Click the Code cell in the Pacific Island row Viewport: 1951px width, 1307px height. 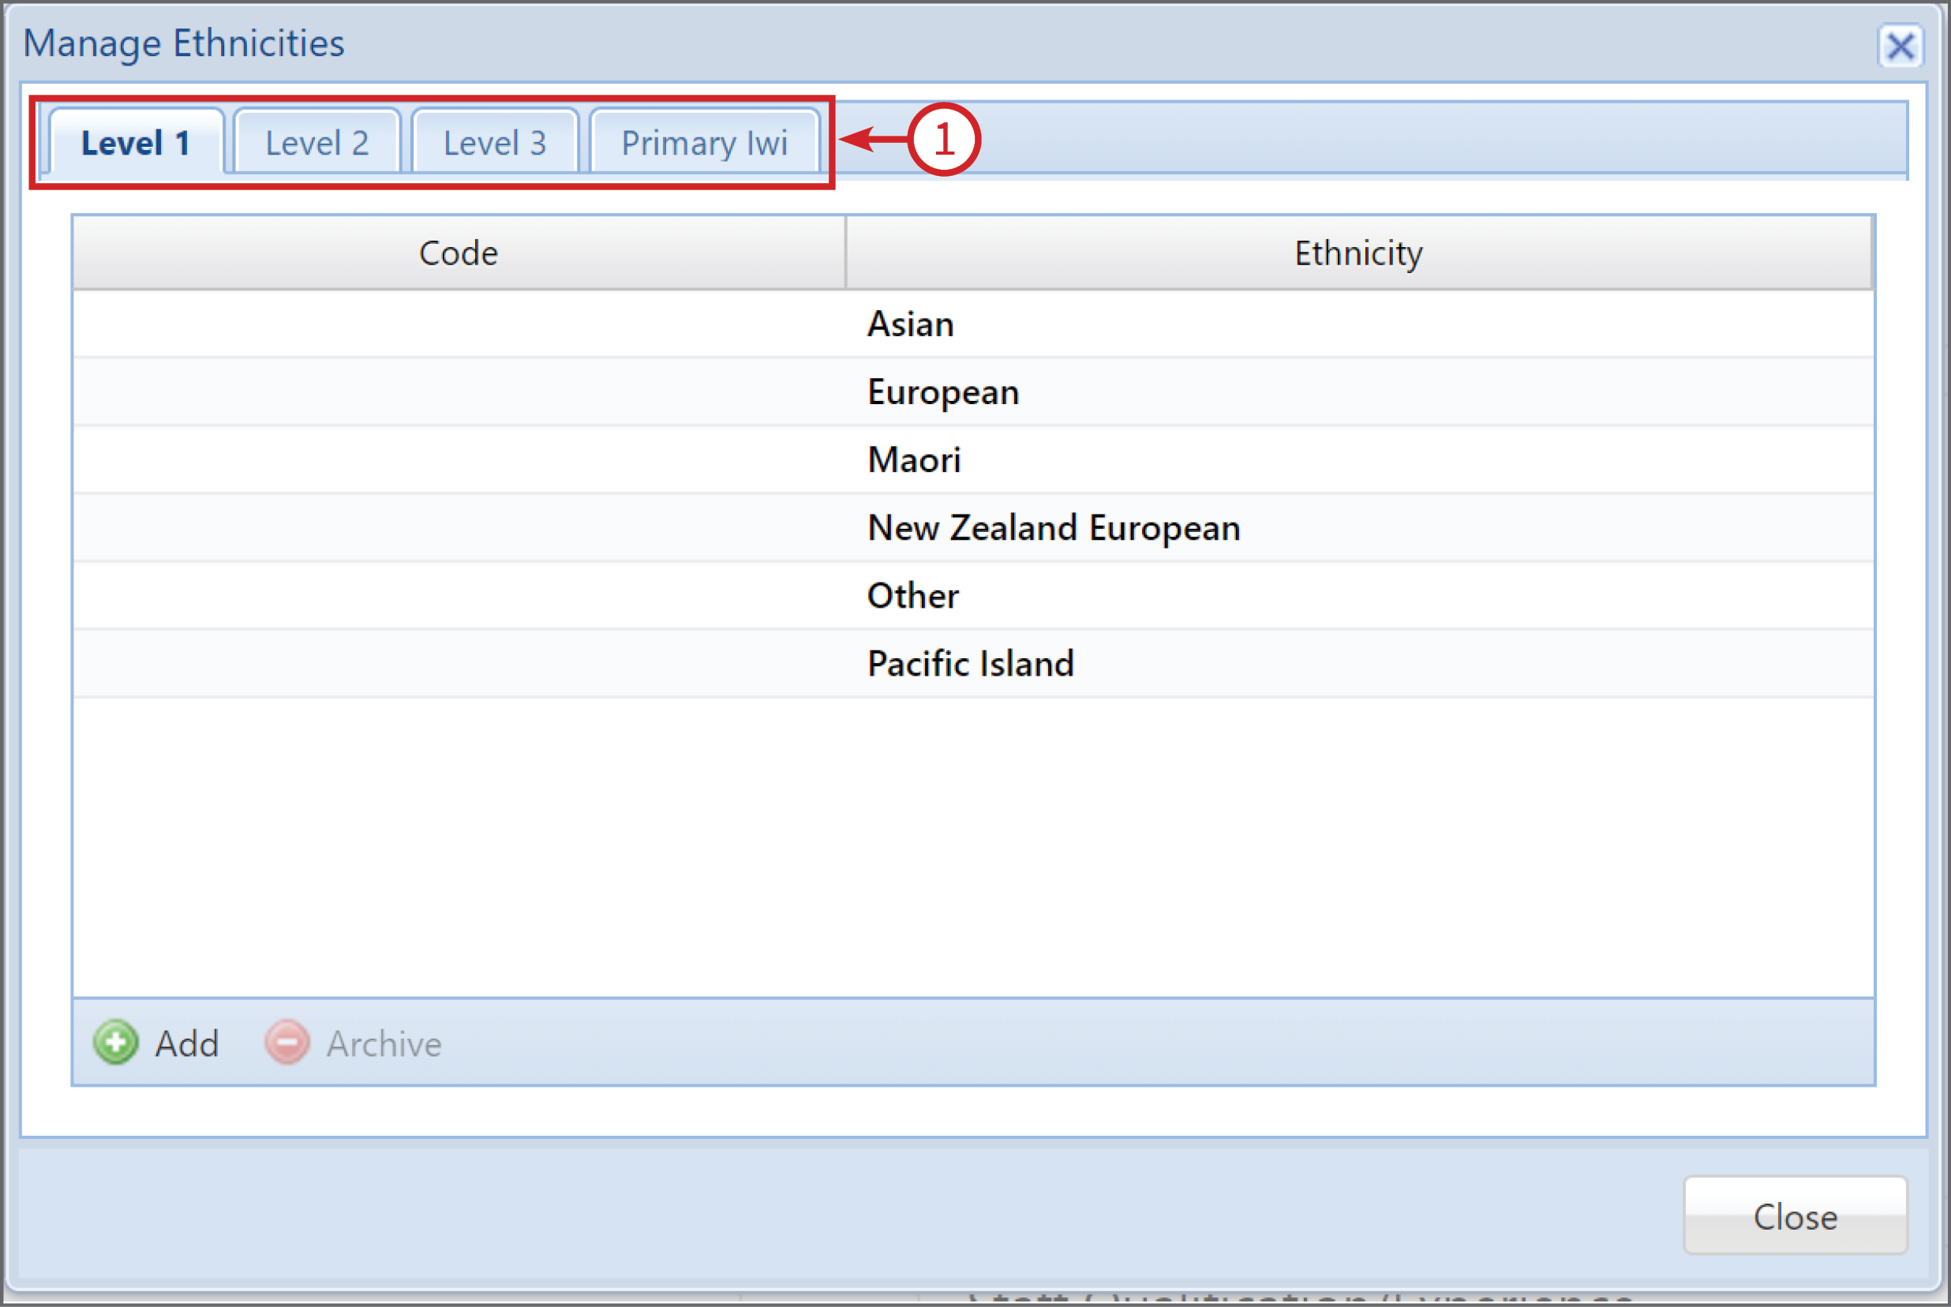(459, 665)
